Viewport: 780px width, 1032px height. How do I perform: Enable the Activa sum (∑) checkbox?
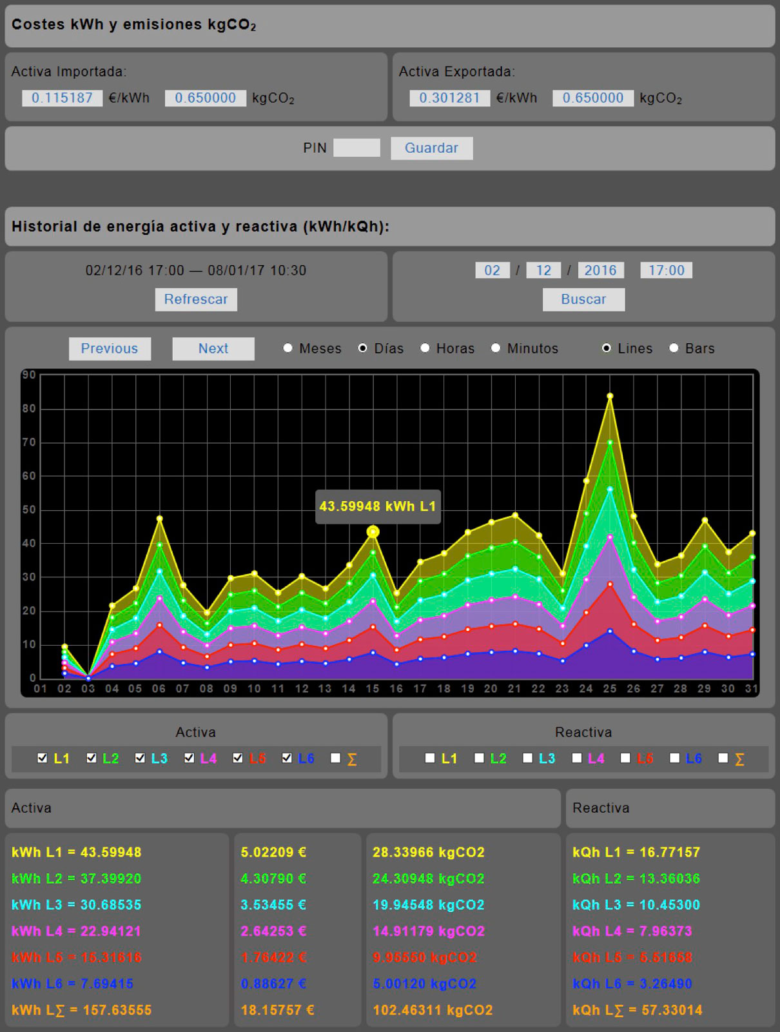click(335, 759)
